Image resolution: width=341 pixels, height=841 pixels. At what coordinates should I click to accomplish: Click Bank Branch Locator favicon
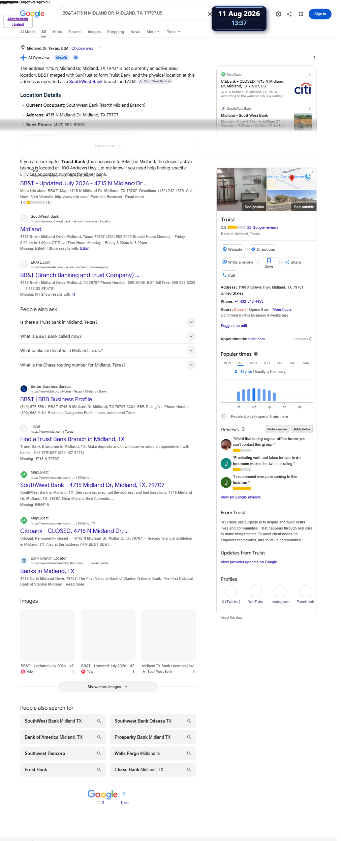tap(24, 561)
